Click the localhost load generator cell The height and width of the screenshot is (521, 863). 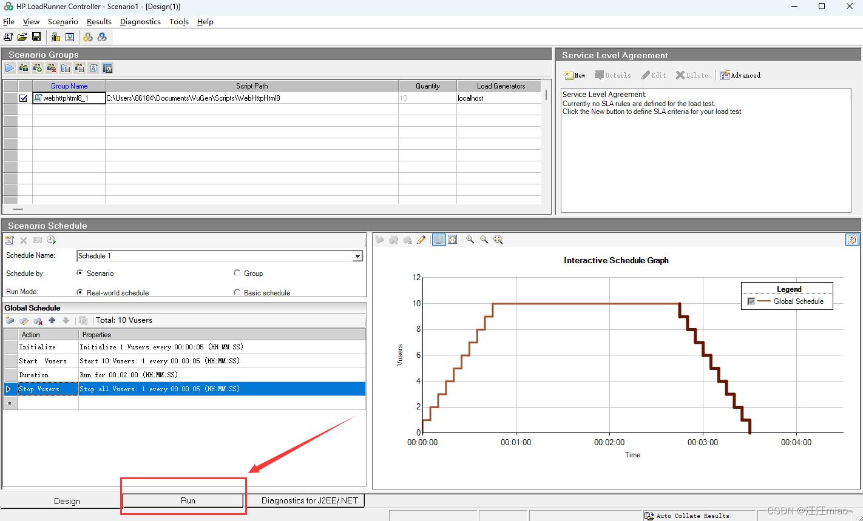click(499, 98)
